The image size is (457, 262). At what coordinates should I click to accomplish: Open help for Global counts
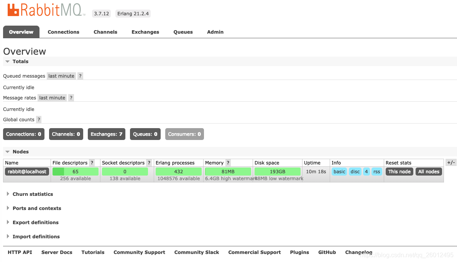tap(38, 119)
